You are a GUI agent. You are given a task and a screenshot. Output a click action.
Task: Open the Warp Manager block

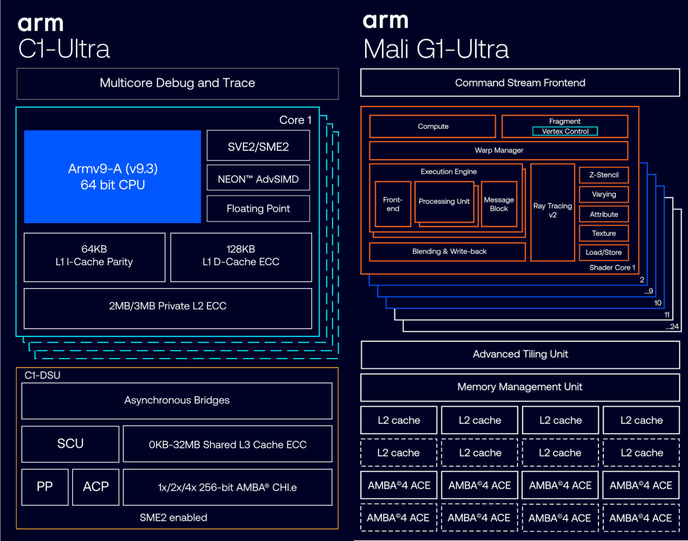pos(498,150)
